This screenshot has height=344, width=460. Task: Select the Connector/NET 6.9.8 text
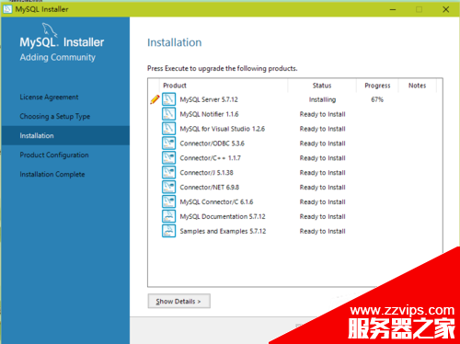click(210, 188)
